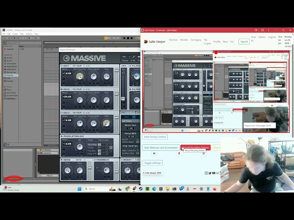Click the Toggle settings button

[152, 163]
